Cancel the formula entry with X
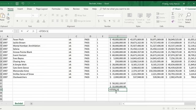Image resolution: width=196 pixels, height=110 pixels. click(x=22, y=31)
